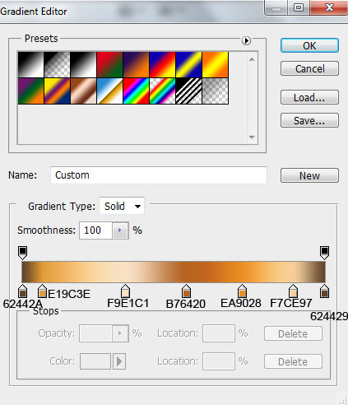Select the left 62442A color stop
Viewport: 348px width, 405px height.
pos(22,291)
